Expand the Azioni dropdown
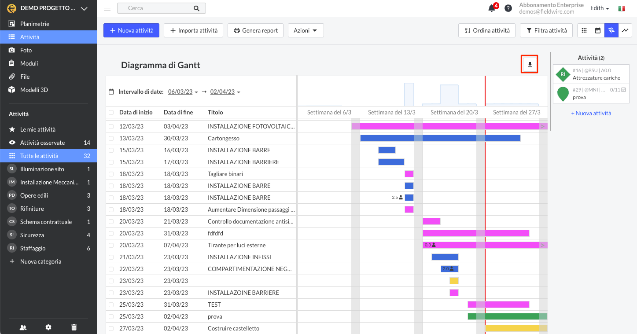This screenshot has height=334, width=637. [x=306, y=30]
